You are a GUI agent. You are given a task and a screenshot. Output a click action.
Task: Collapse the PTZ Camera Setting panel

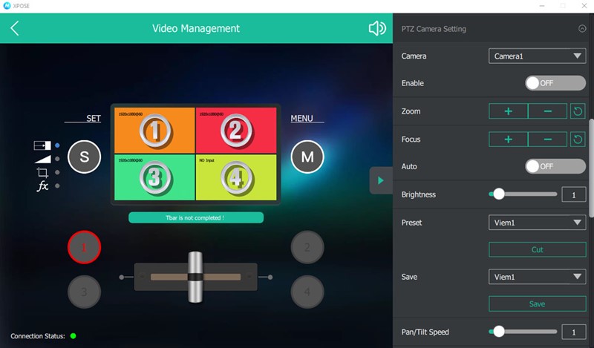(x=582, y=29)
